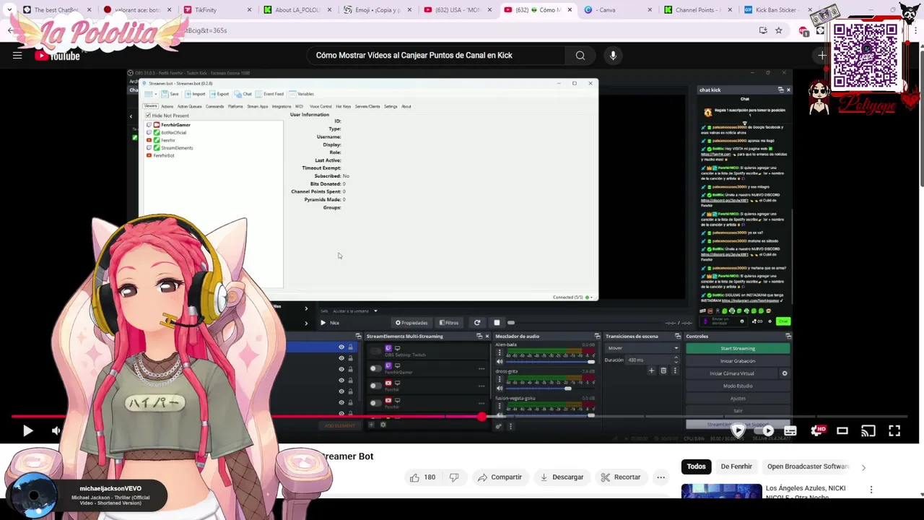Undock the Mezclador de audio panel

pos(597,336)
